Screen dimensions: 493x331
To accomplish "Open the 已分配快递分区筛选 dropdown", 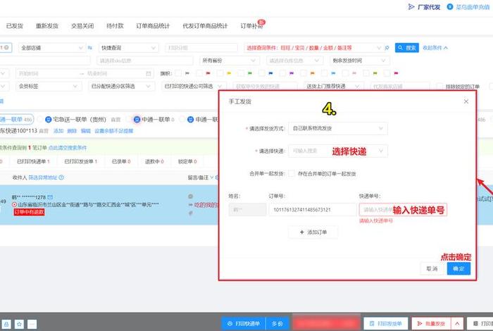I will [121, 86].
